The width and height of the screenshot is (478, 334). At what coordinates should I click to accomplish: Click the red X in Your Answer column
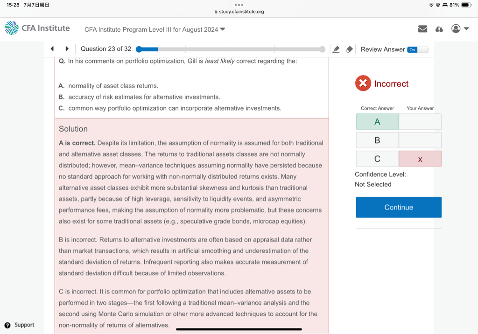click(x=420, y=160)
